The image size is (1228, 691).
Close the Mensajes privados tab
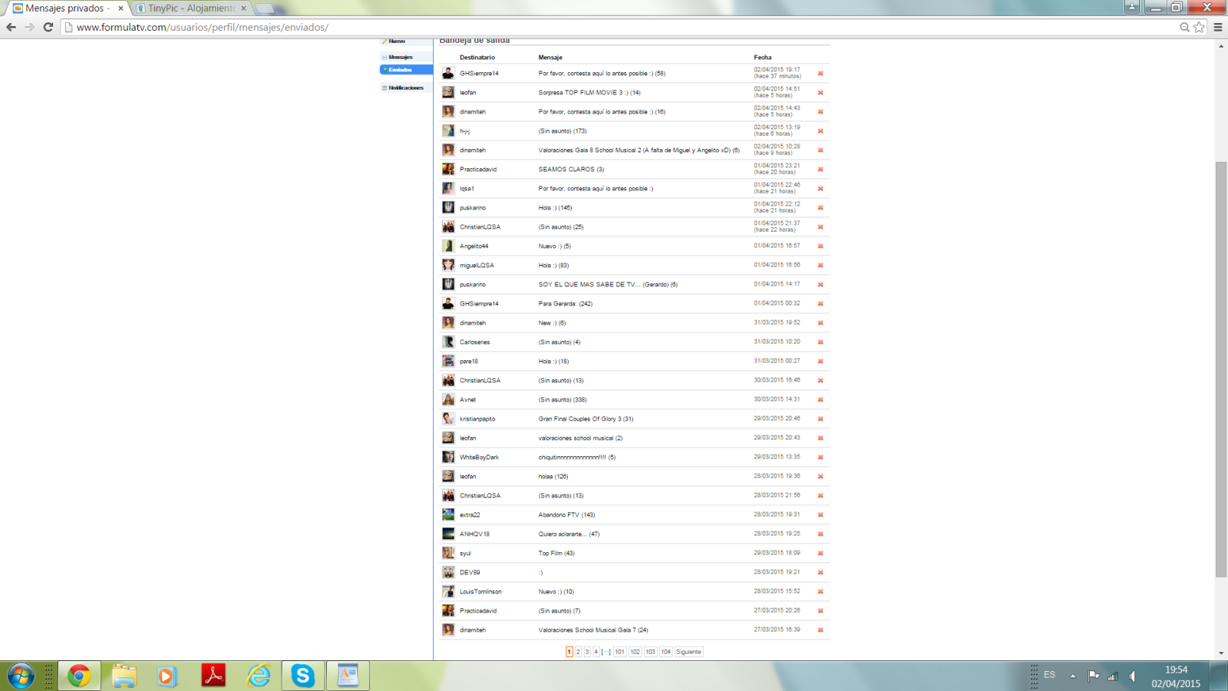click(120, 8)
